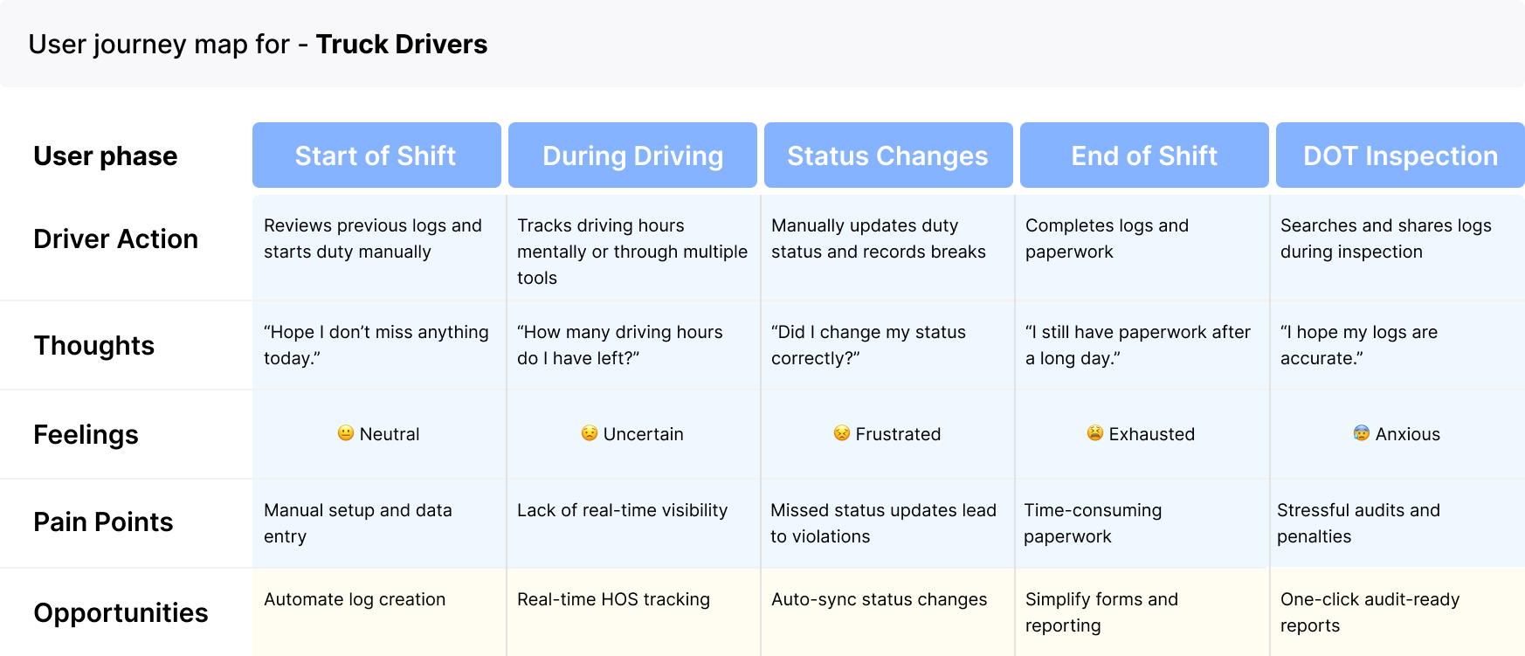This screenshot has height=656, width=1525.
Task: Click the Frustrated face emoji
Action: click(842, 433)
